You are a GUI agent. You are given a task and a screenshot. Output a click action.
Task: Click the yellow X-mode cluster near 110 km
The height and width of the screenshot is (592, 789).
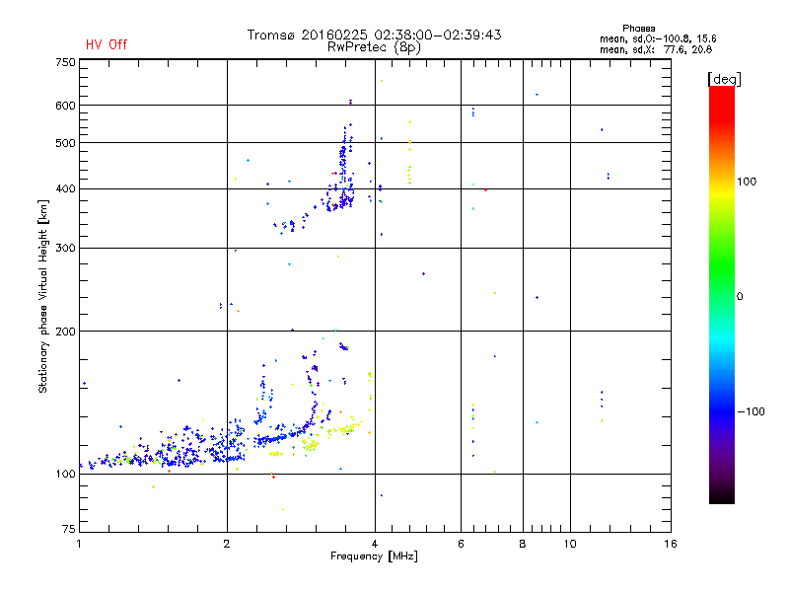(x=310, y=445)
